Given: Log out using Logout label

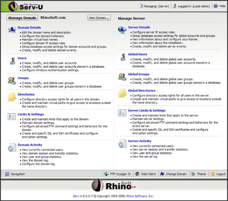Looking at the screenshot, I should 221,174.
